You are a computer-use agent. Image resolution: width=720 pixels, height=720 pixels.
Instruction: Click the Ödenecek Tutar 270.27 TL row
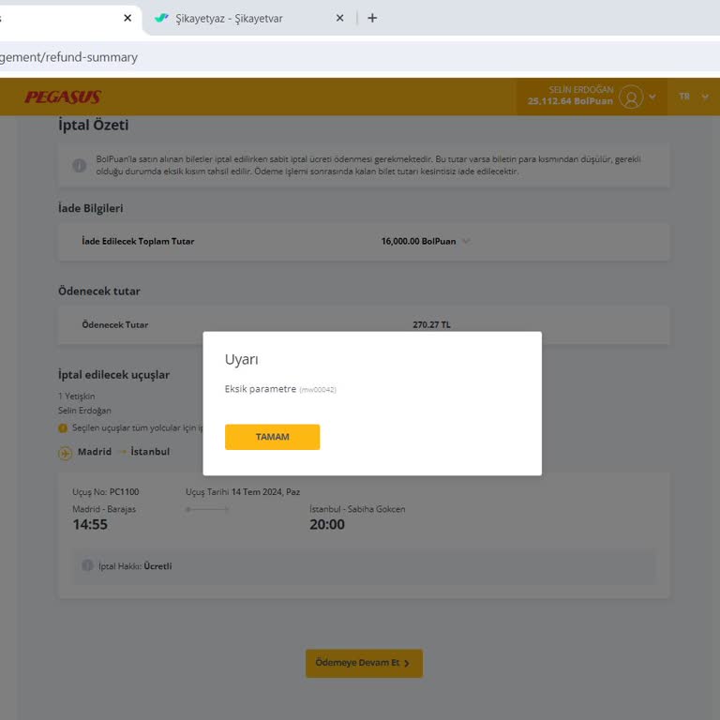pos(364,325)
